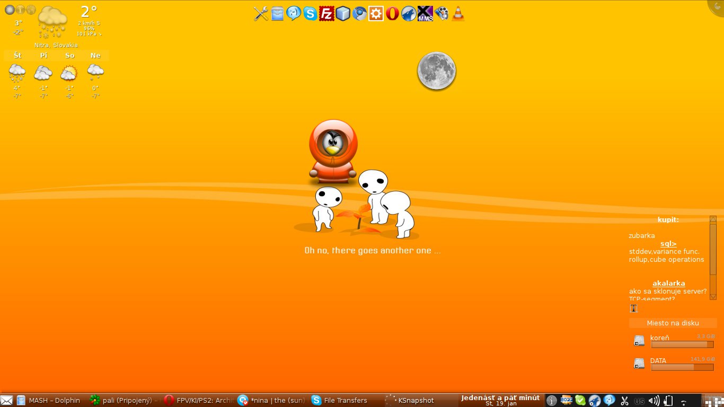
Task: Open the Amarok tray icon
Action: [595, 401]
